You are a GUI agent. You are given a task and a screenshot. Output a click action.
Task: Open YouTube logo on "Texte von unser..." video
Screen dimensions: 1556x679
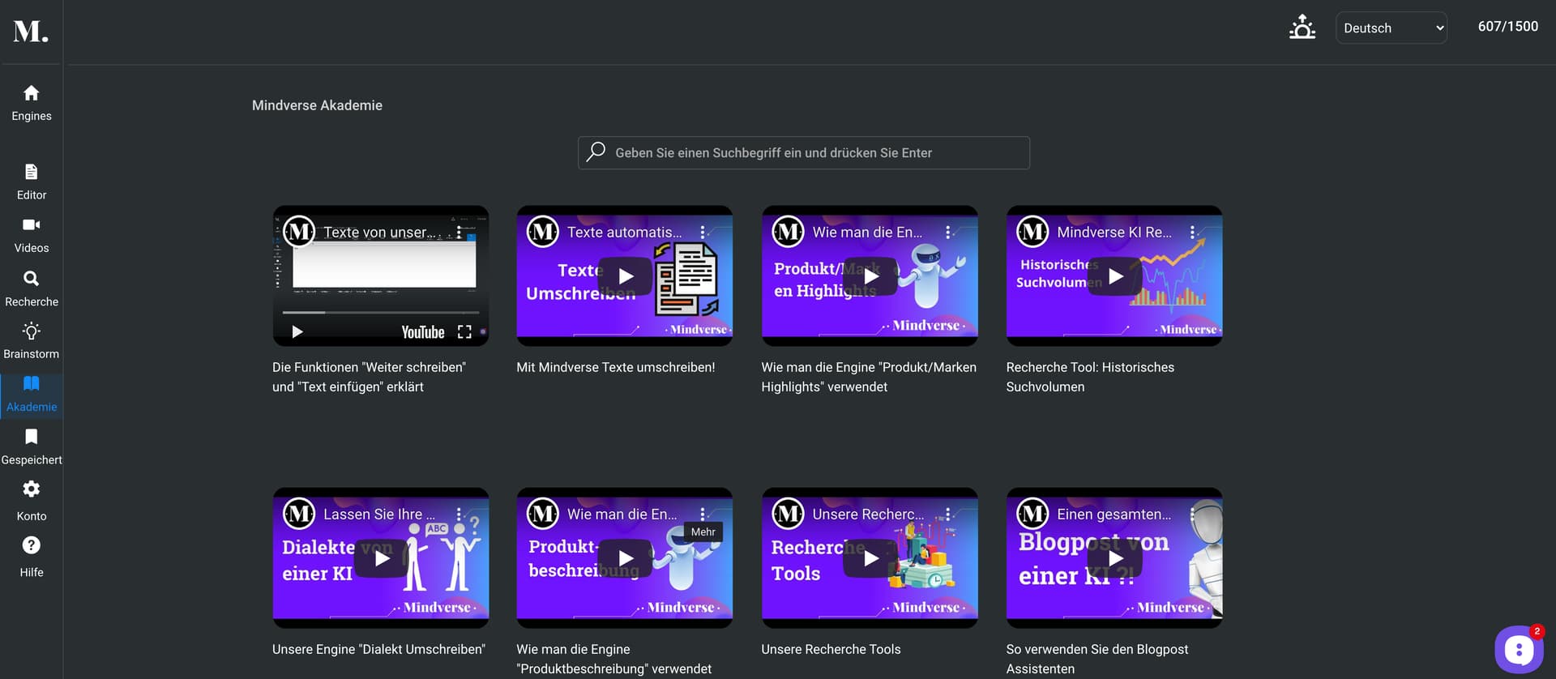click(x=423, y=332)
